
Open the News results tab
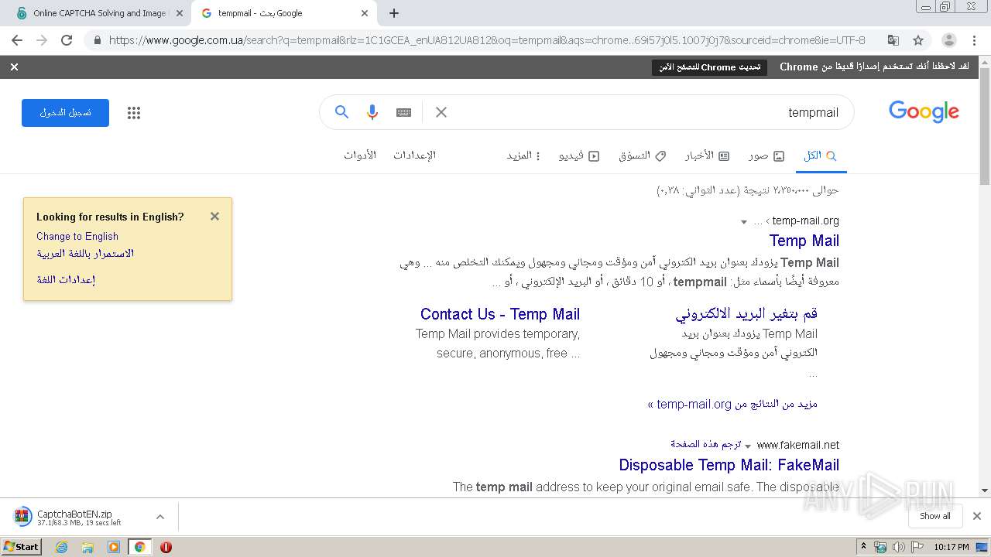707,155
